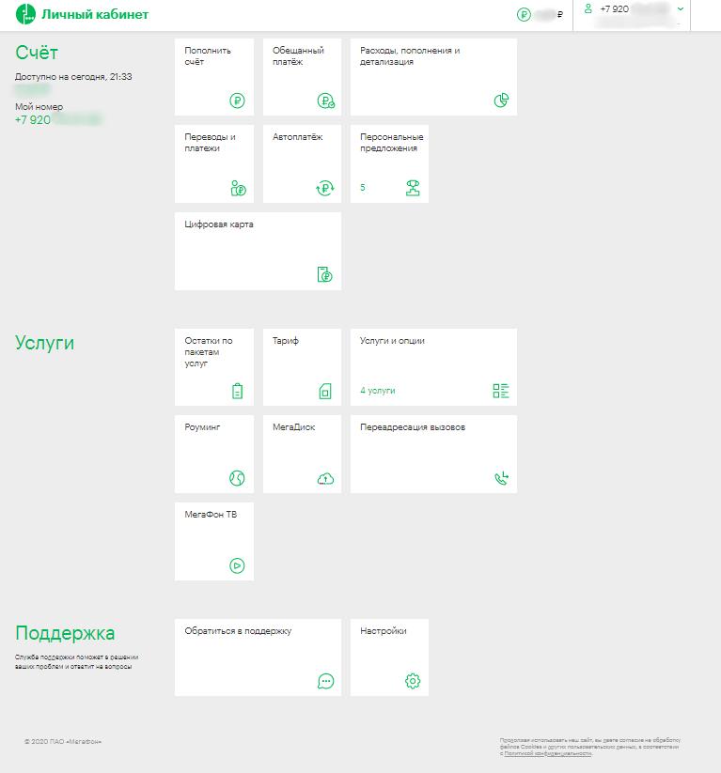Click the recurring ruble icon on Автоплатёж
721x773 pixels.
tap(325, 188)
